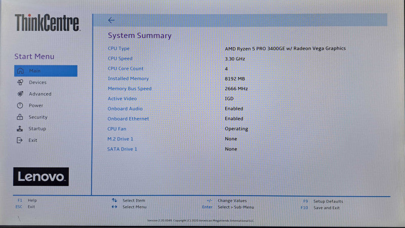Click the Select Menu left-right arrows icon

click(114, 207)
